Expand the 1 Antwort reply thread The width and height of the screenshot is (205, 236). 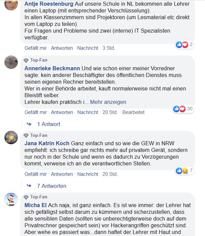coord(48,124)
